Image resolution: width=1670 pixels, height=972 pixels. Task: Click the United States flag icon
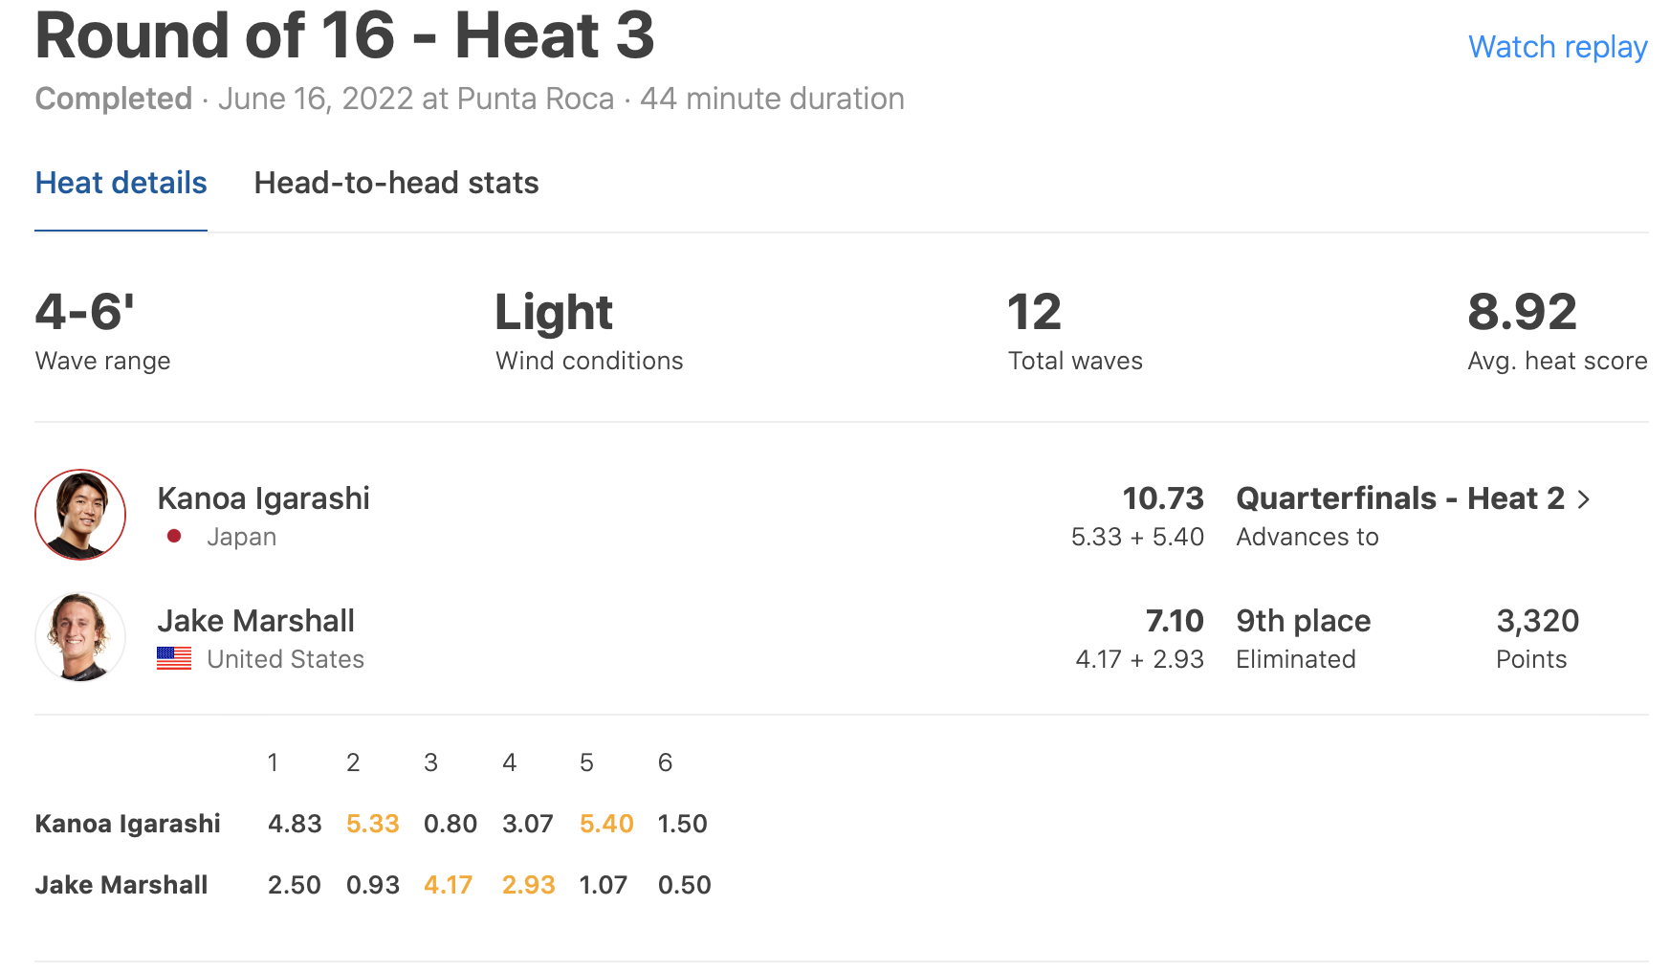[174, 659]
